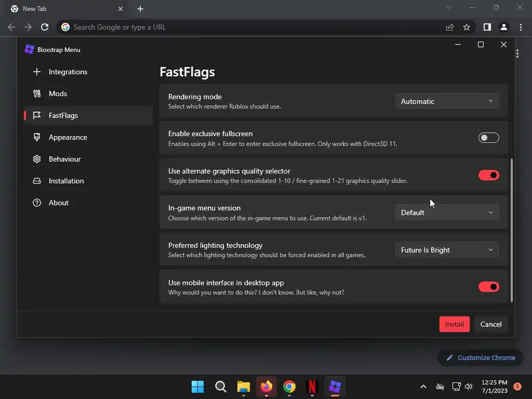Select FastFlags in sidebar
This screenshot has height=399, width=532.
88,115
